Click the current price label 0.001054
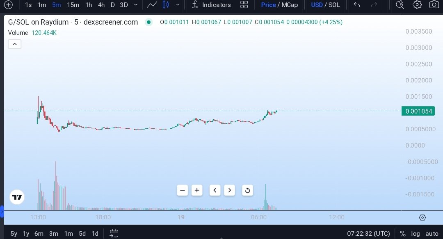Image resolution: width=443 pixels, height=239 pixels. click(x=418, y=111)
